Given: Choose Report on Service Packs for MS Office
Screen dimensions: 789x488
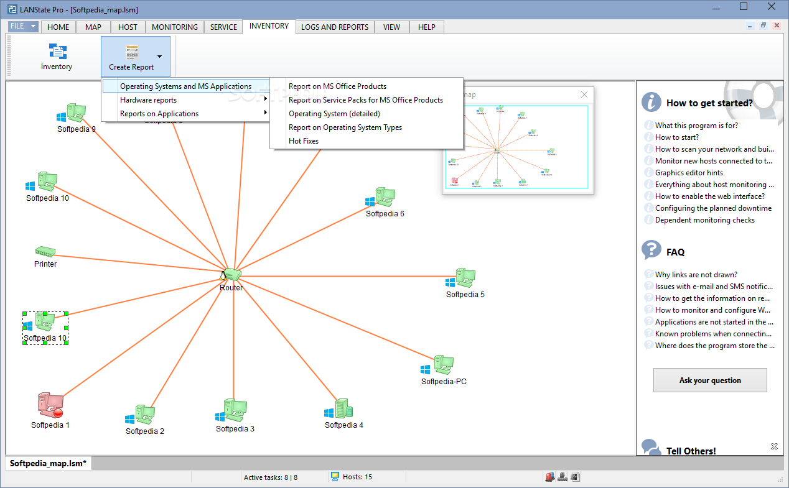Looking at the screenshot, I should (x=366, y=100).
